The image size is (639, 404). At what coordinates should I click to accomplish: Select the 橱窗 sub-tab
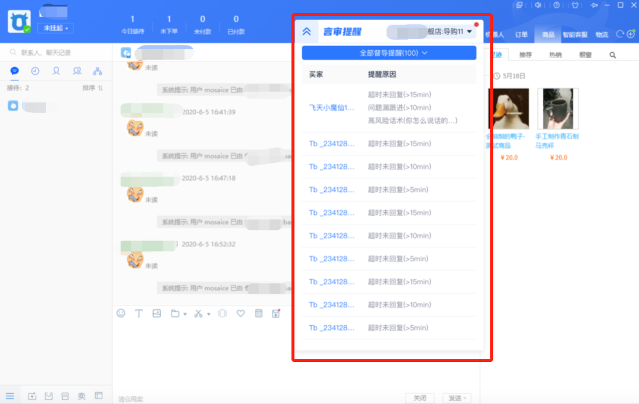(x=585, y=54)
